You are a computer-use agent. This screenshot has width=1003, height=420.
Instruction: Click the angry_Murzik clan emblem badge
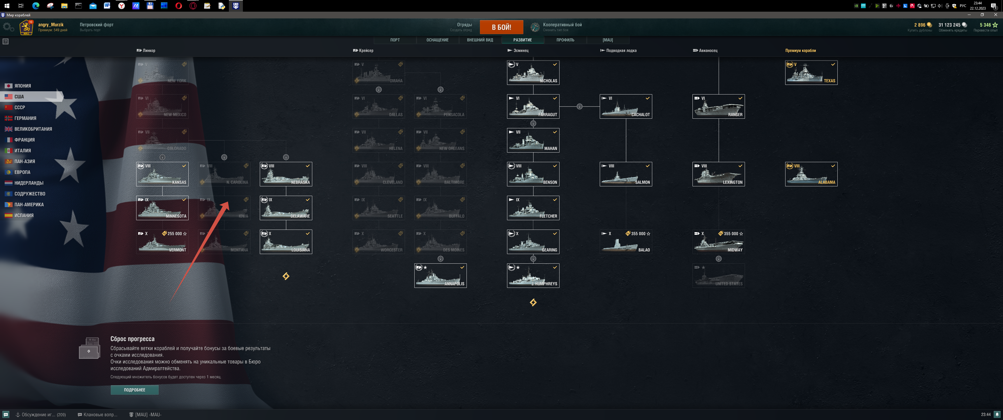tap(27, 27)
